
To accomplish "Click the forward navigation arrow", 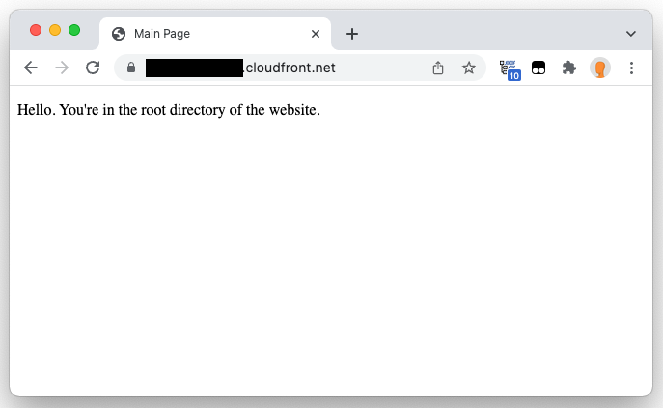I will [x=62, y=68].
